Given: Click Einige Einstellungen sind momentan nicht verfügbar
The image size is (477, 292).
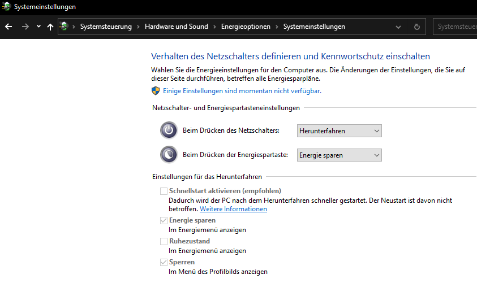Looking at the screenshot, I should pyautogui.click(x=242, y=90).
